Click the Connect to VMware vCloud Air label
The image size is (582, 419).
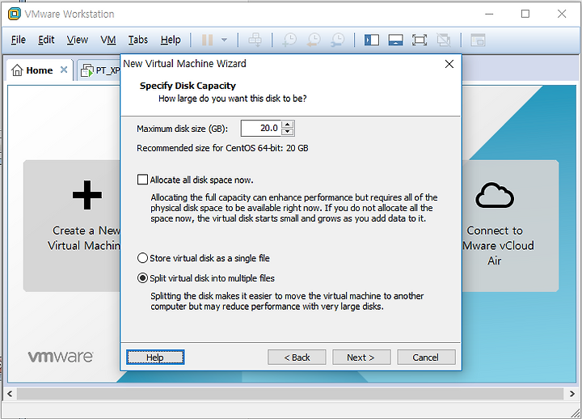click(497, 246)
